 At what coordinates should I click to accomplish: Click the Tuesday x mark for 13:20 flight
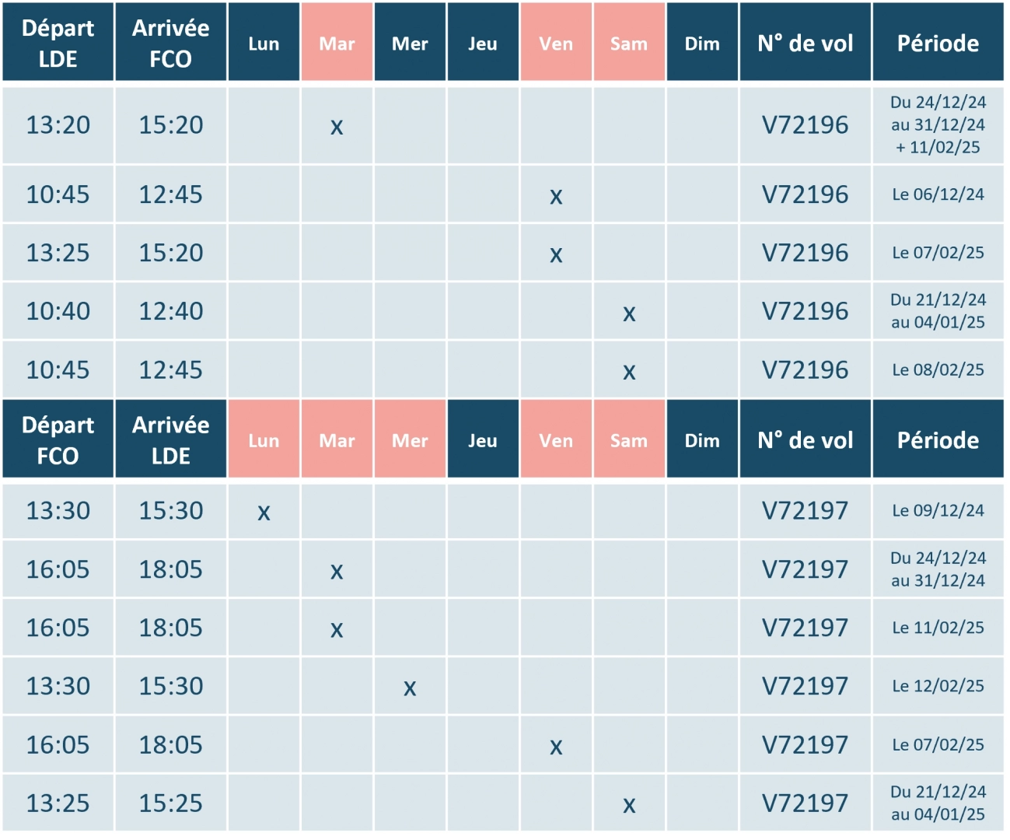337,126
